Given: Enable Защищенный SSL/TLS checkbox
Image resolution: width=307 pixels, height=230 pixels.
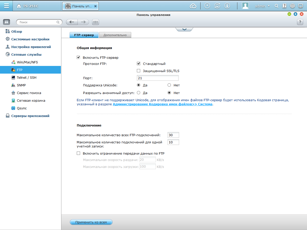Looking at the screenshot, I should [139, 71].
